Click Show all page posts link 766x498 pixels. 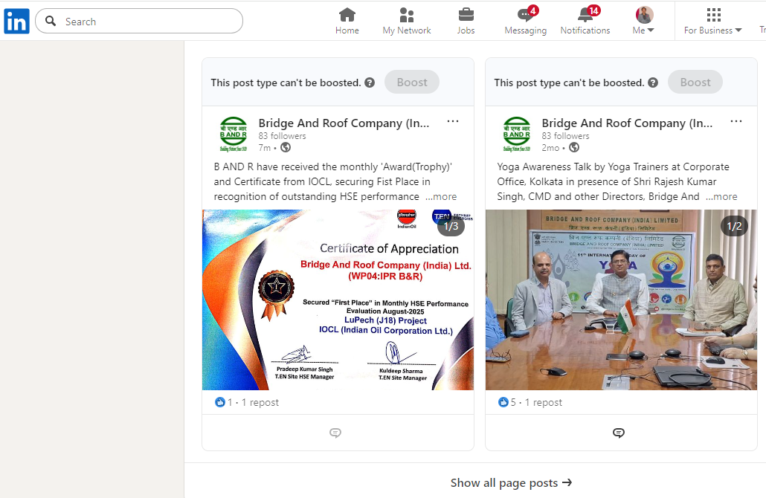coord(511,483)
